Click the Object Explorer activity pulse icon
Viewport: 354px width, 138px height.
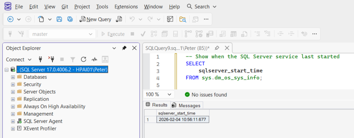point(94,60)
